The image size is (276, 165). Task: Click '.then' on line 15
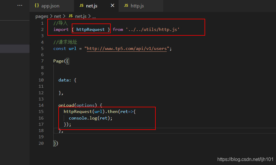[111, 111]
